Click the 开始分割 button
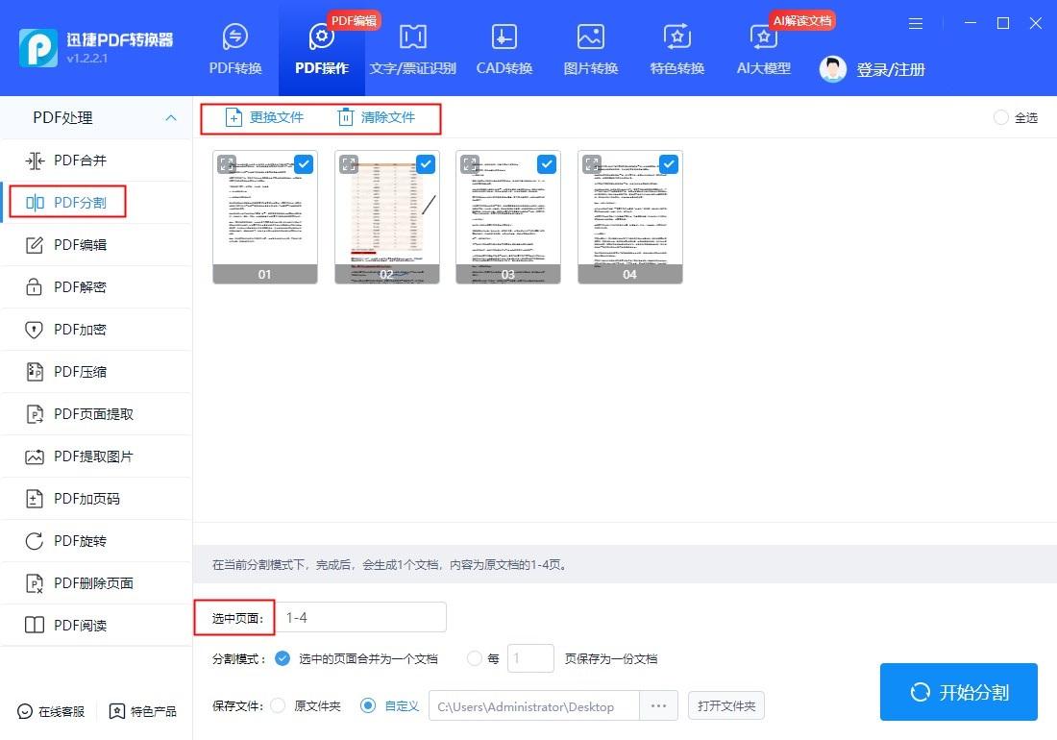The height and width of the screenshot is (740, 1057). click(x=959, y=692)
